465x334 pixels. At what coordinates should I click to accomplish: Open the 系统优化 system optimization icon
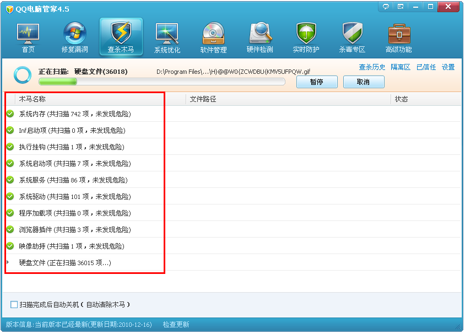click(x=167, y=38)
